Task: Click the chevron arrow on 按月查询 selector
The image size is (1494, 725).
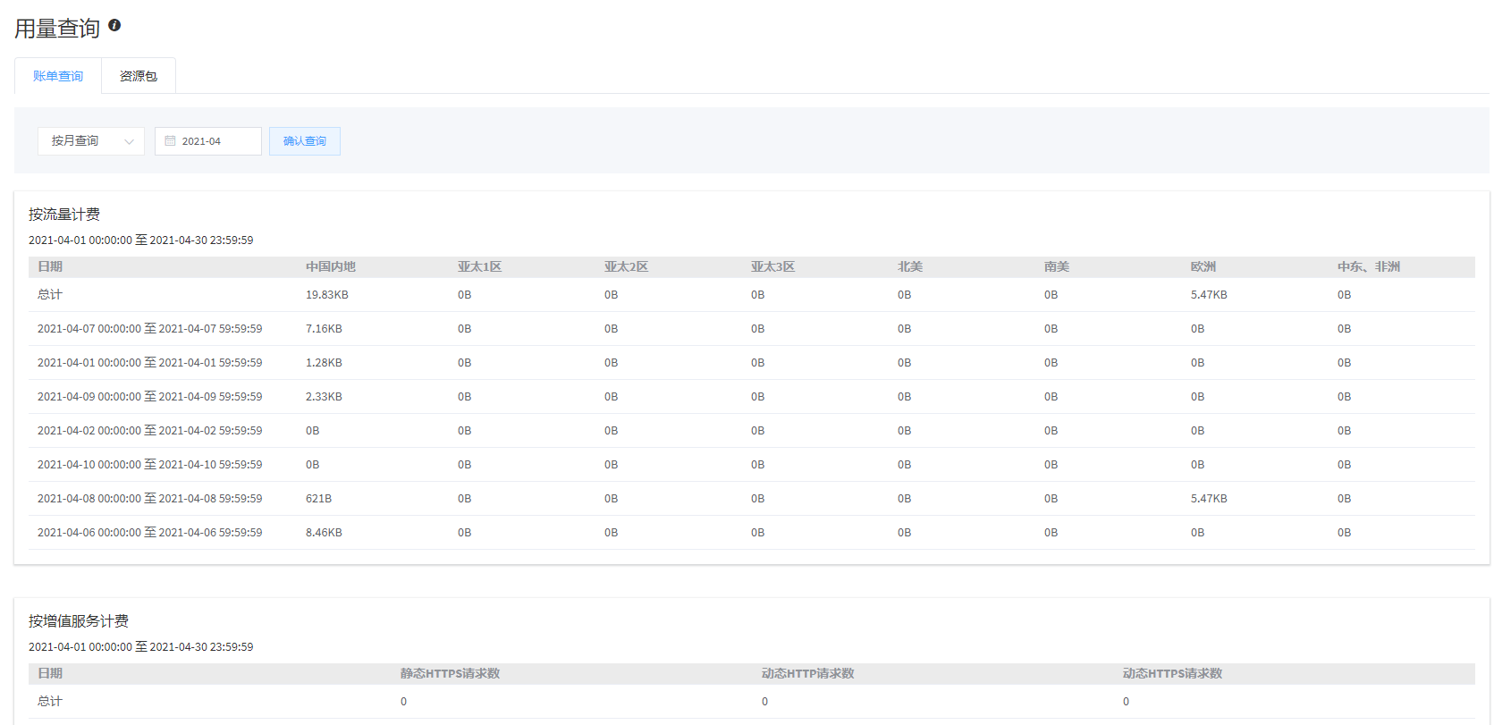Action: coord(129,141)
